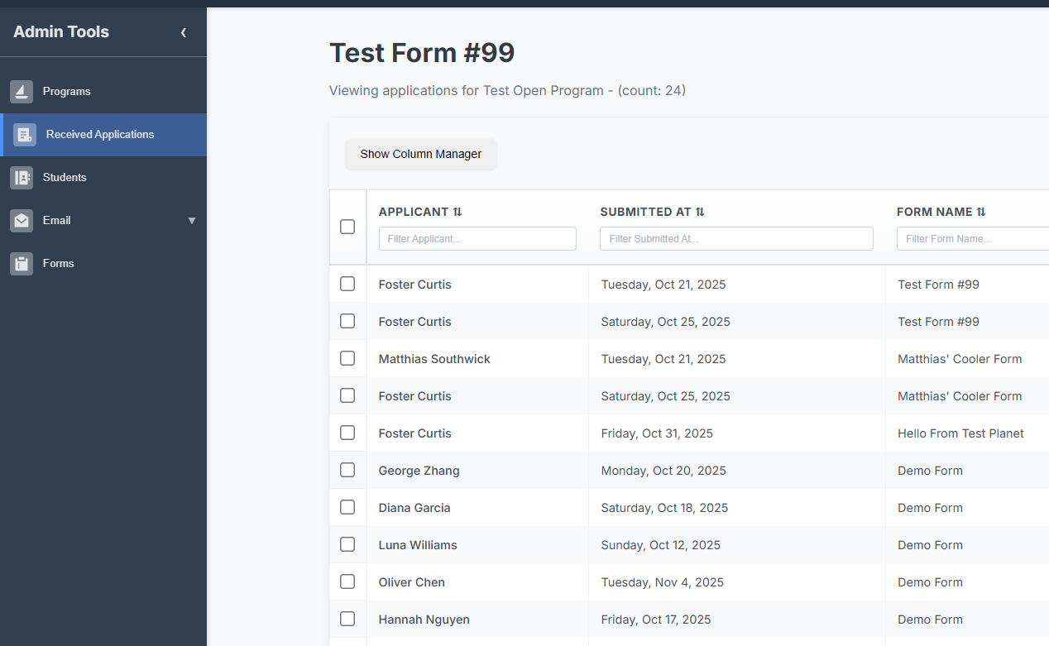This screenshot has width=1049, height=646.
Task: Click the Filter Form Name input field
Action: [972, 238]
